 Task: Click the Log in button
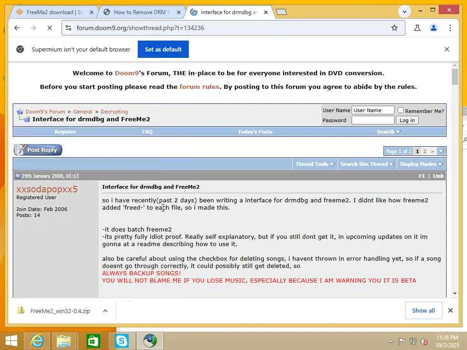407,120
